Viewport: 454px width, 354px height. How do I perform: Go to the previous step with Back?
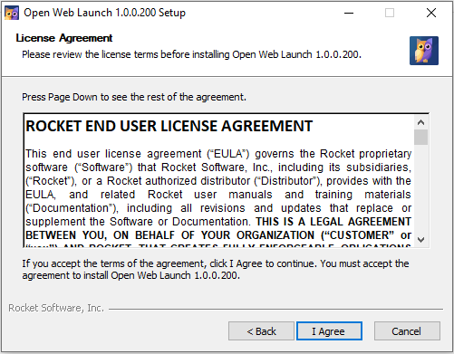[x=261, y=331]
